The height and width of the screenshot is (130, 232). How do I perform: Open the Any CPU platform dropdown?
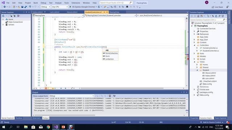pyautogui.click(x=60, y=7)
